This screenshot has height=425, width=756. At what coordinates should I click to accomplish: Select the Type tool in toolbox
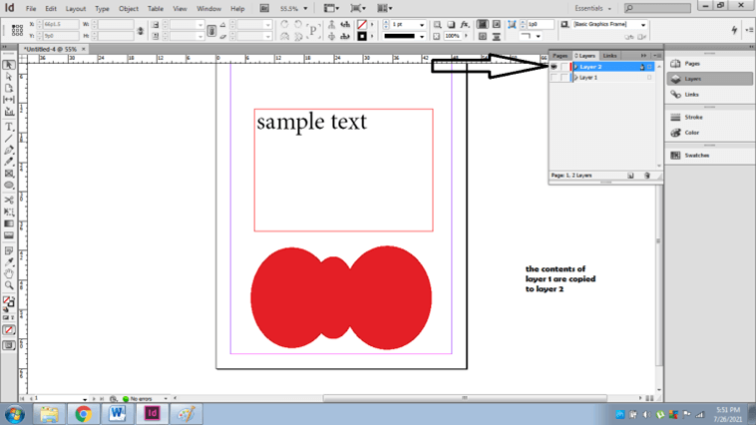pos(9,127)
